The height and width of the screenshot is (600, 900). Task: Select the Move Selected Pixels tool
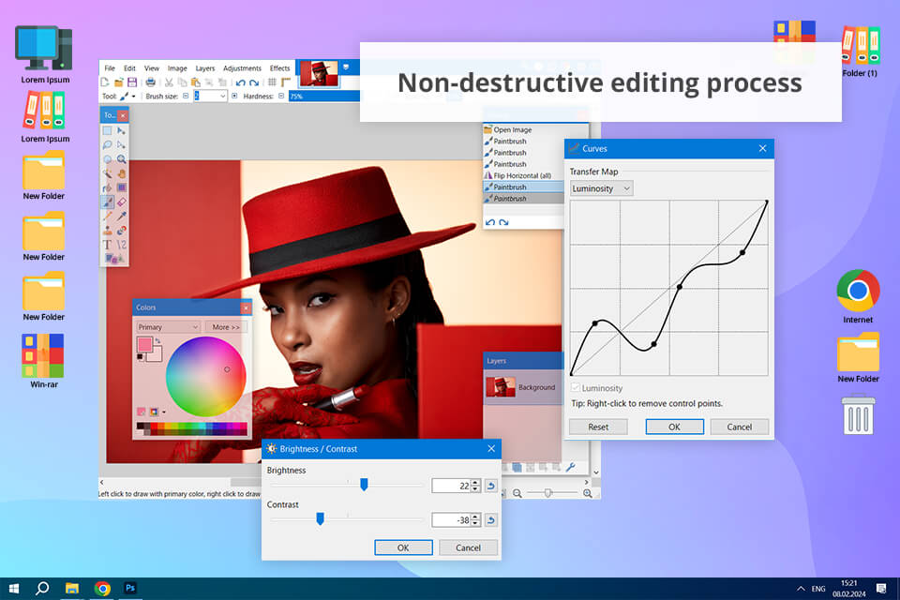121,130
